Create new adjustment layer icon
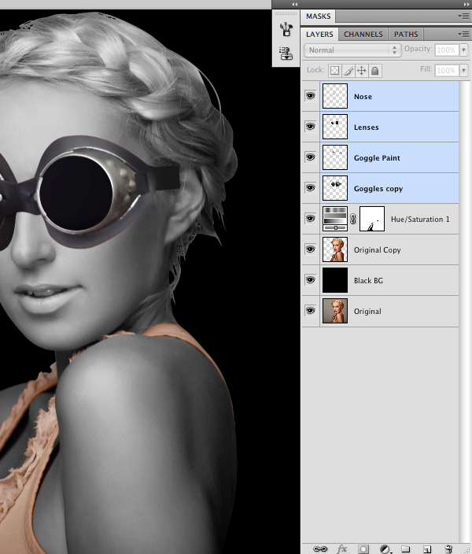Image resolution: width=472 pixels, height=554 pixels. (x=385, y=548)
